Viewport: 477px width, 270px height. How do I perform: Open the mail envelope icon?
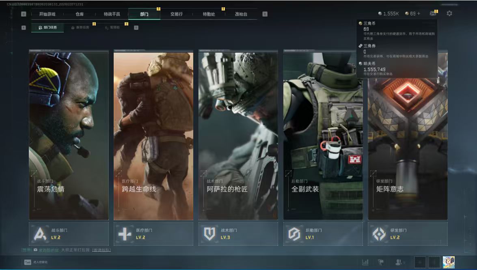click(x=433, y=13)
